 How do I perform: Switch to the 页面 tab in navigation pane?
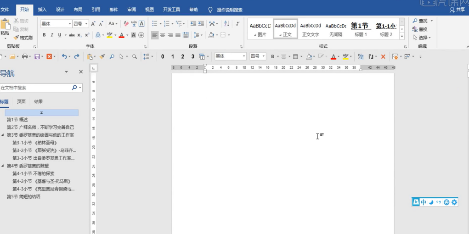pyautogui.click(x=22, y=102)
